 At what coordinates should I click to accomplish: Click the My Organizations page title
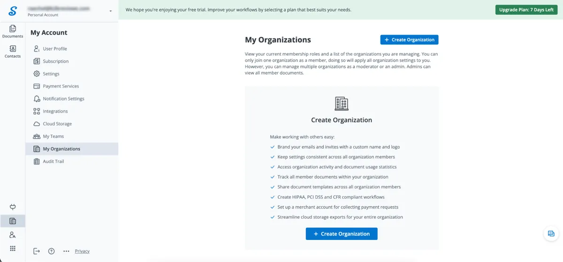pyautogui.click(x=278, y=40)
